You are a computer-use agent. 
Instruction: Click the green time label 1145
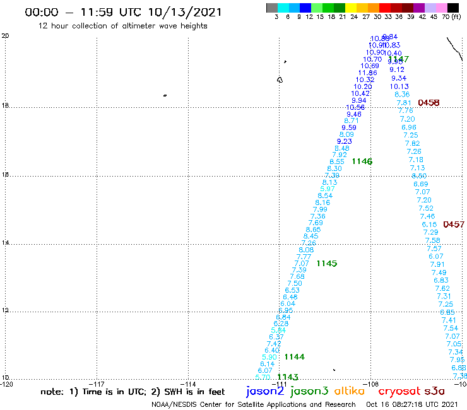(x=327, y=264)
